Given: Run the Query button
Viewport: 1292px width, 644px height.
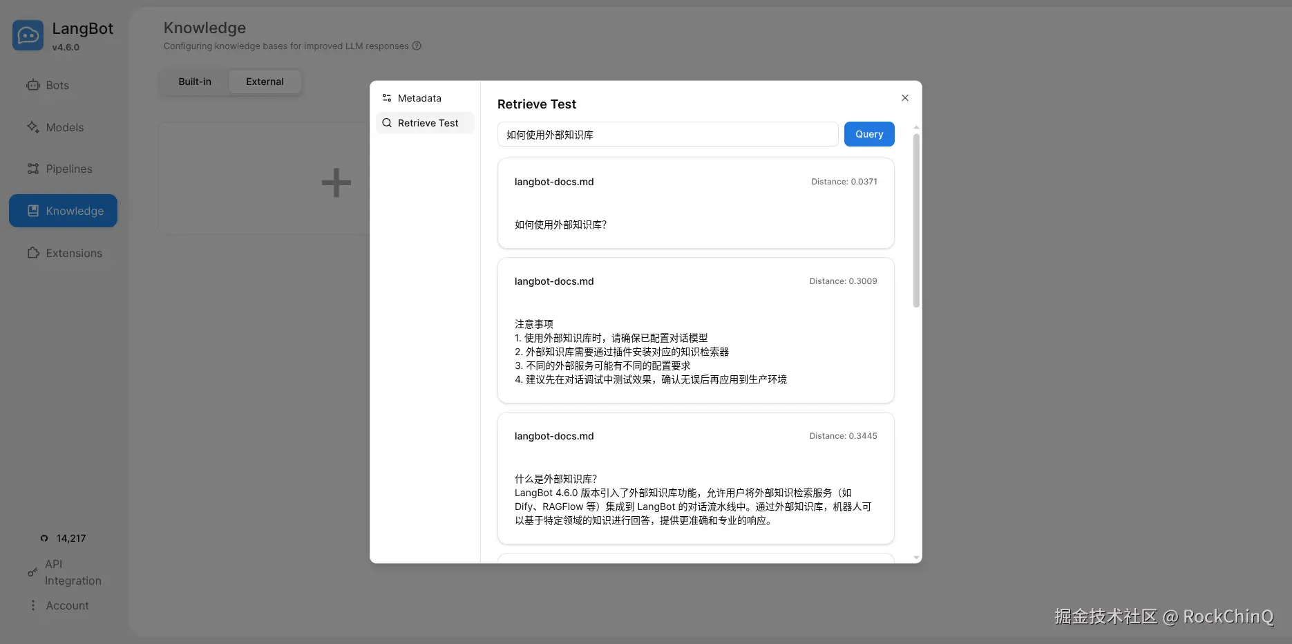Looking at the screenshot, I should [869, 134].
